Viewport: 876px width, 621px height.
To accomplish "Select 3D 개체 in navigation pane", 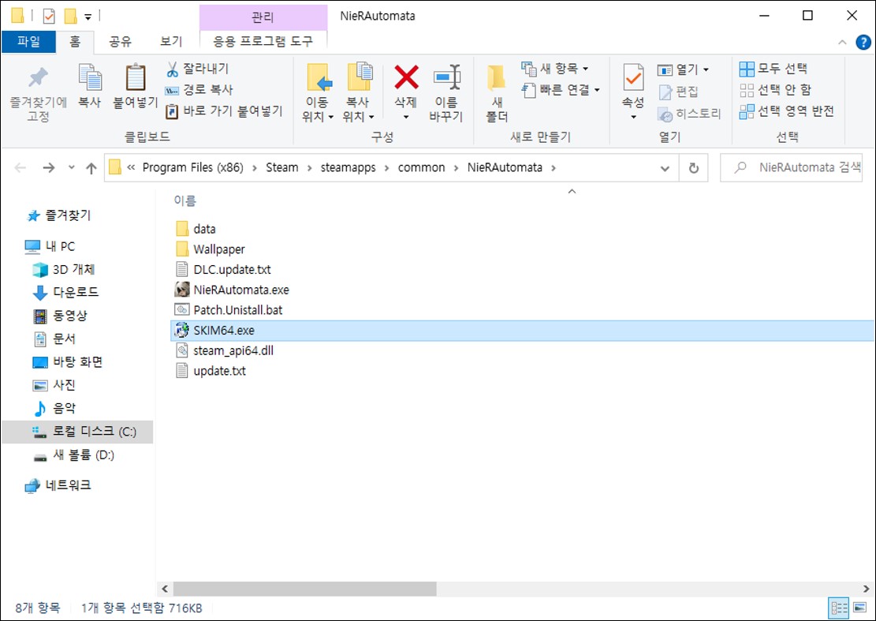I will tap(64, 269).
